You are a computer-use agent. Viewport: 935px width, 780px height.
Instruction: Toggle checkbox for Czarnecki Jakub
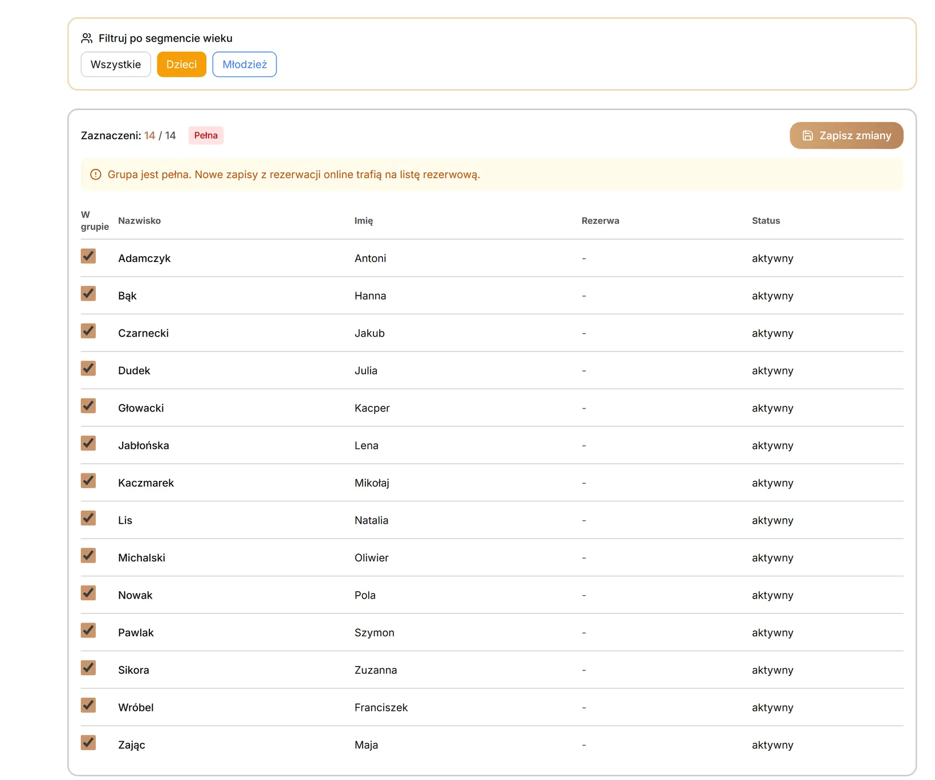[88, 331]
